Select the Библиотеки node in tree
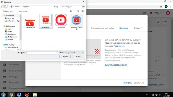Viewport: 173px width, 97px height. point(9,26)
